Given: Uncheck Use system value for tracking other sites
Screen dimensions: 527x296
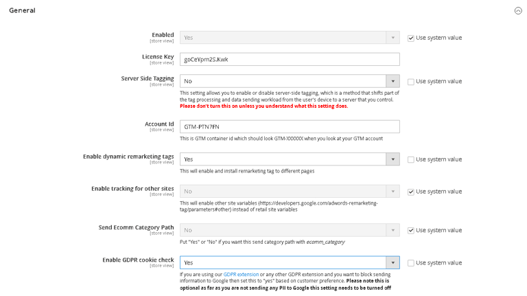Looking at the screenshot, I should tap(411, 192).
